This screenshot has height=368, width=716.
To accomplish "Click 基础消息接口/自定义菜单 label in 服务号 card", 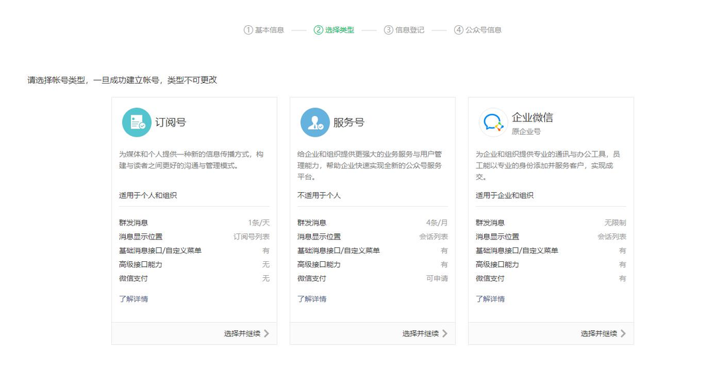I will (338, 251).
